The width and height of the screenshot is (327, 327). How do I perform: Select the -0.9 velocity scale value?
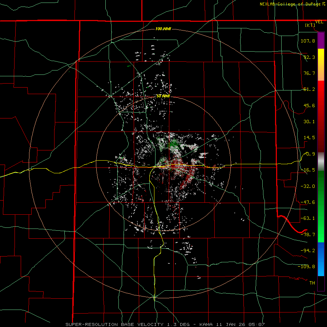pyautogui.click(x=309, y=154)
